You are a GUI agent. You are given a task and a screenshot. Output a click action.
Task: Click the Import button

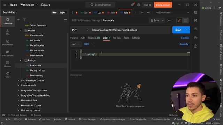[x=63, y=12]
